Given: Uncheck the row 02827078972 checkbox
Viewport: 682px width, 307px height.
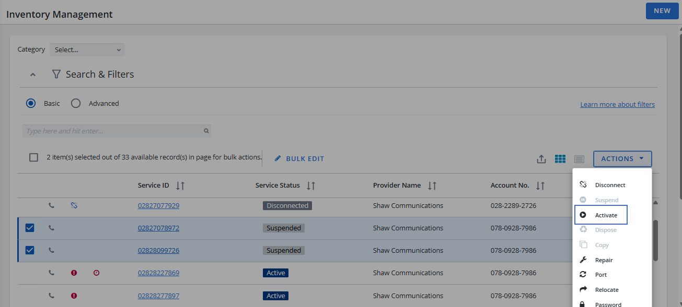Looking at the screenshot, I should pos(30,228).
